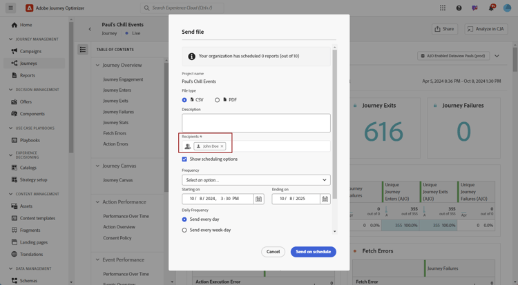This screenshot has height=285, width=518.
Task: Open the user profile avatar
Action: click(507, 8)
